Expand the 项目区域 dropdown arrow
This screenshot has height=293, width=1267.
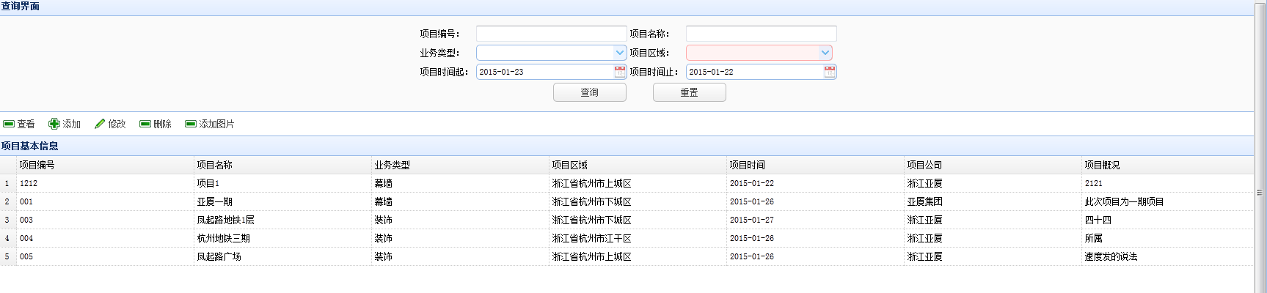825,53
